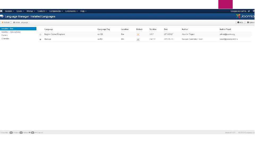Click the Log out link in the status bar

[39, 133]
